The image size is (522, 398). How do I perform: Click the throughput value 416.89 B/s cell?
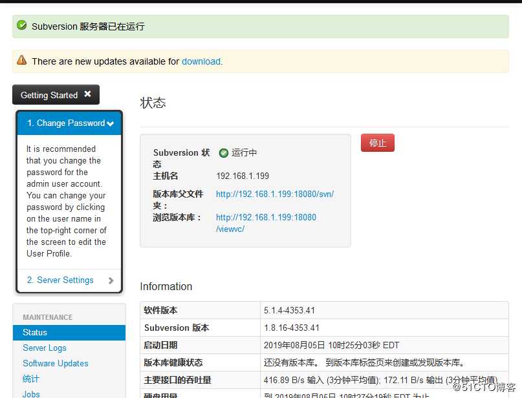coord(384,380)
